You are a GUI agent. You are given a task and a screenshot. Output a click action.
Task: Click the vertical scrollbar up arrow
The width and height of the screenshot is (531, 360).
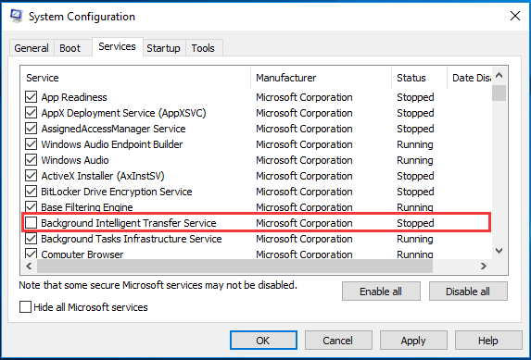(499, 75)
